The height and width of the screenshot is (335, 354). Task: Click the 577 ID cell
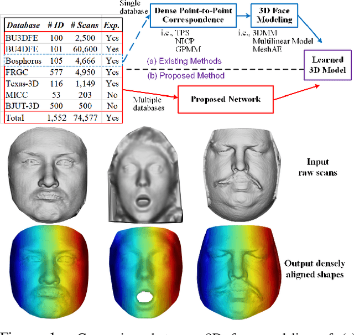[x=56, y=72]
